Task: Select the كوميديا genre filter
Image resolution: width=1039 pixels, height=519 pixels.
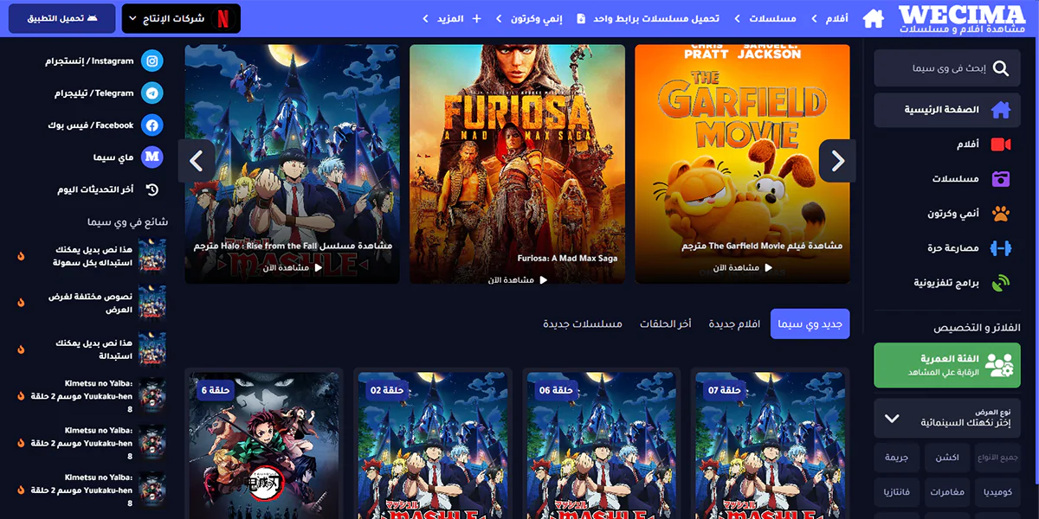Action: tap(998, 491)
